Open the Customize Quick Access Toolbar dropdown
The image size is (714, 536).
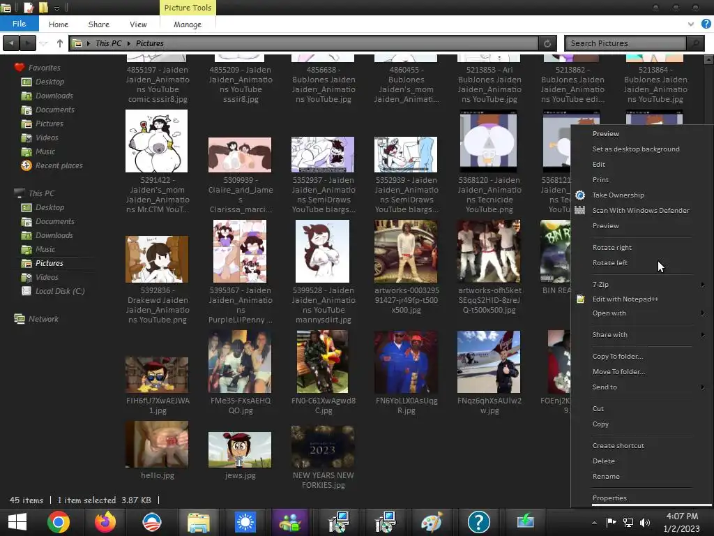pyautogui.click(x=56, y=8)
